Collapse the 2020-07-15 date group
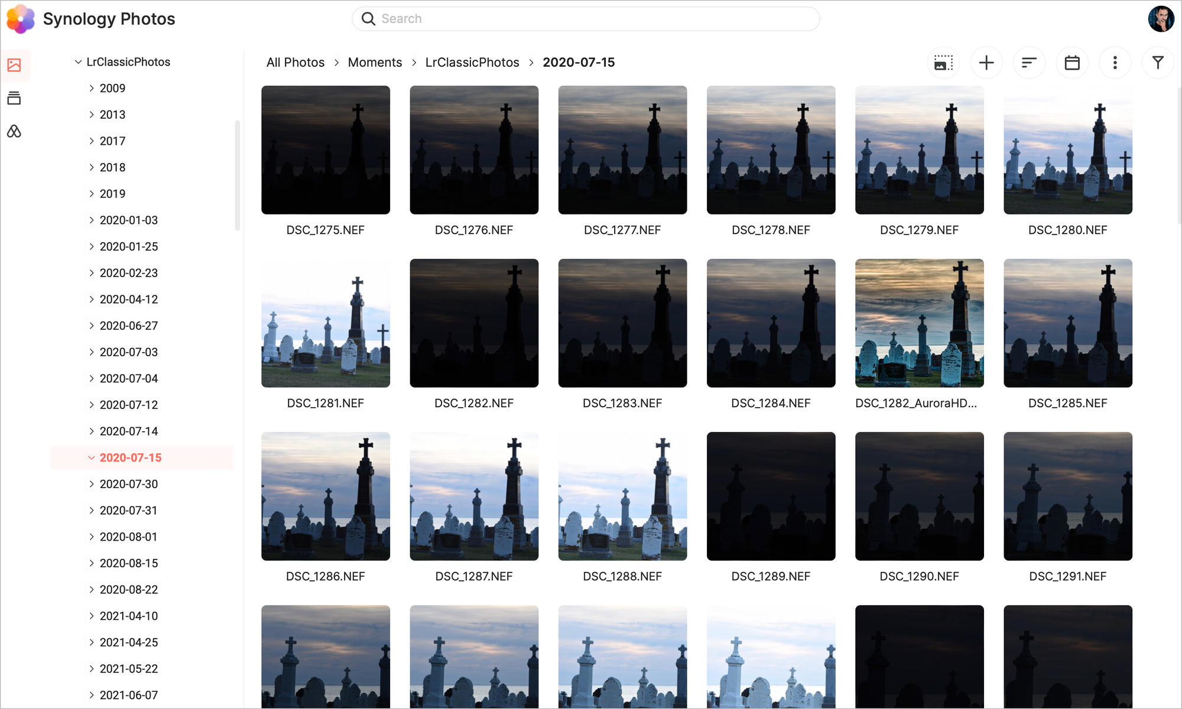Screen dimensions: 1182x709 point(92,457)
